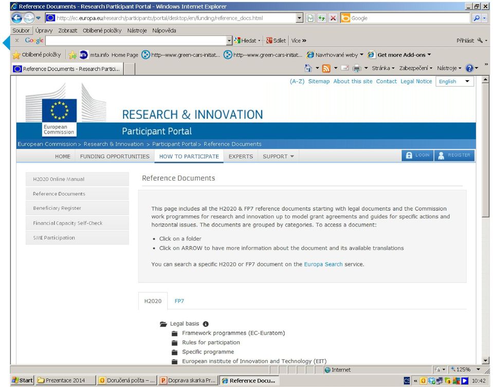The image size is (493, 387).
Task: Open Google toolbar wrench settings
Action: pos(480,40)
